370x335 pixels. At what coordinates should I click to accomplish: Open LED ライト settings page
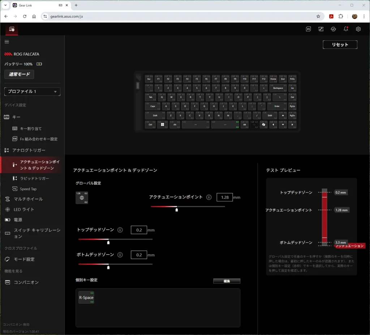coord(24,209)
